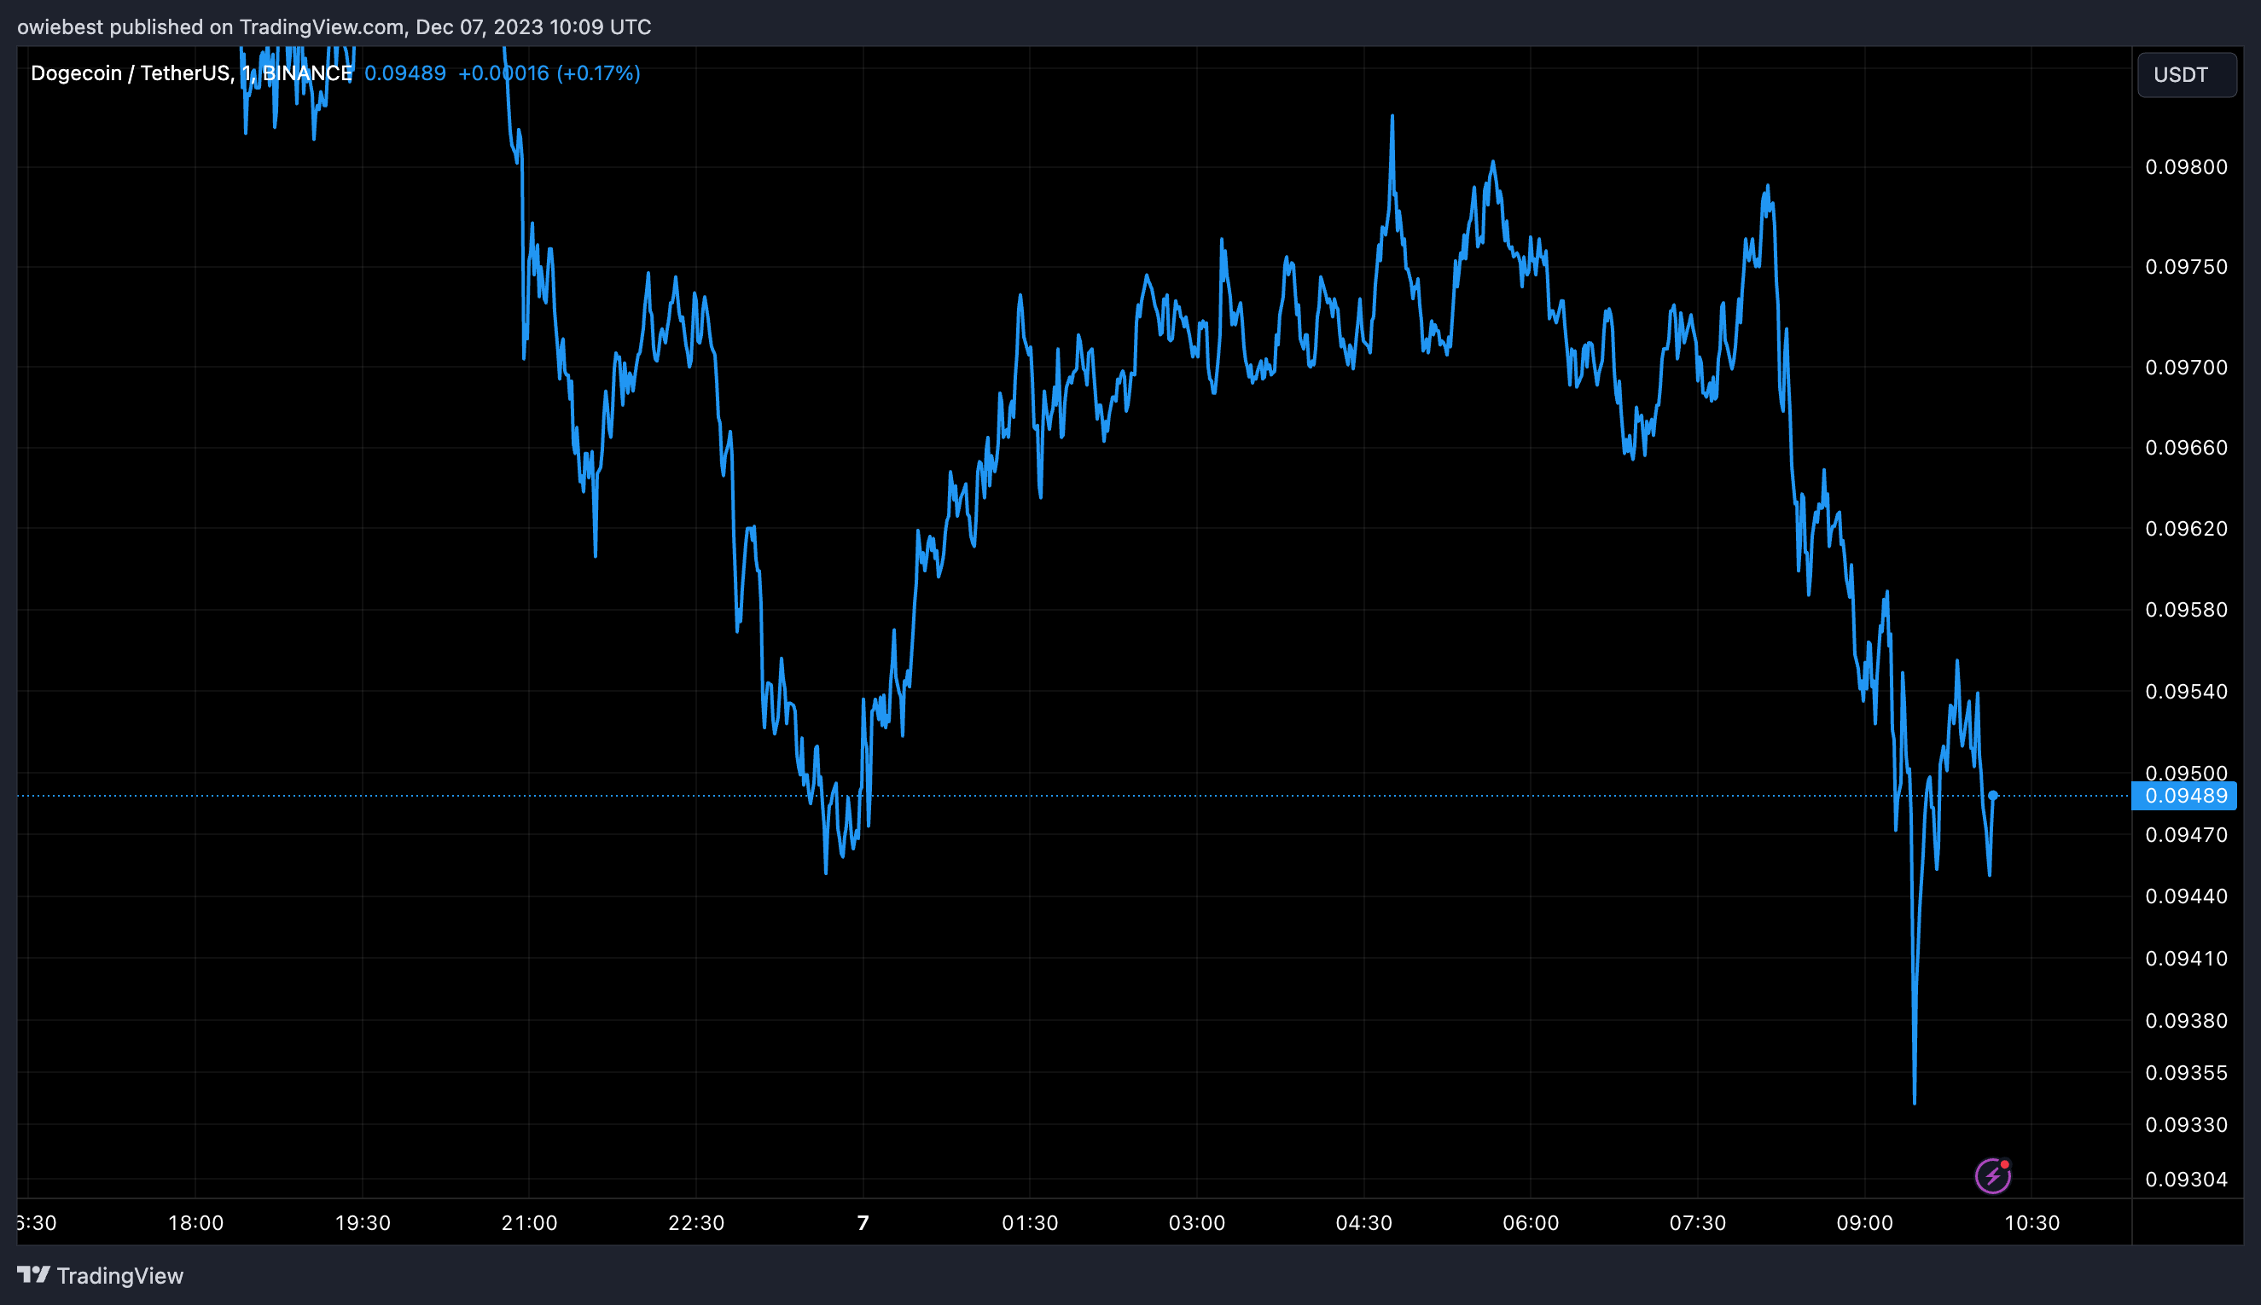Click the 0.09489 price value in the legend

click(405, 72)
